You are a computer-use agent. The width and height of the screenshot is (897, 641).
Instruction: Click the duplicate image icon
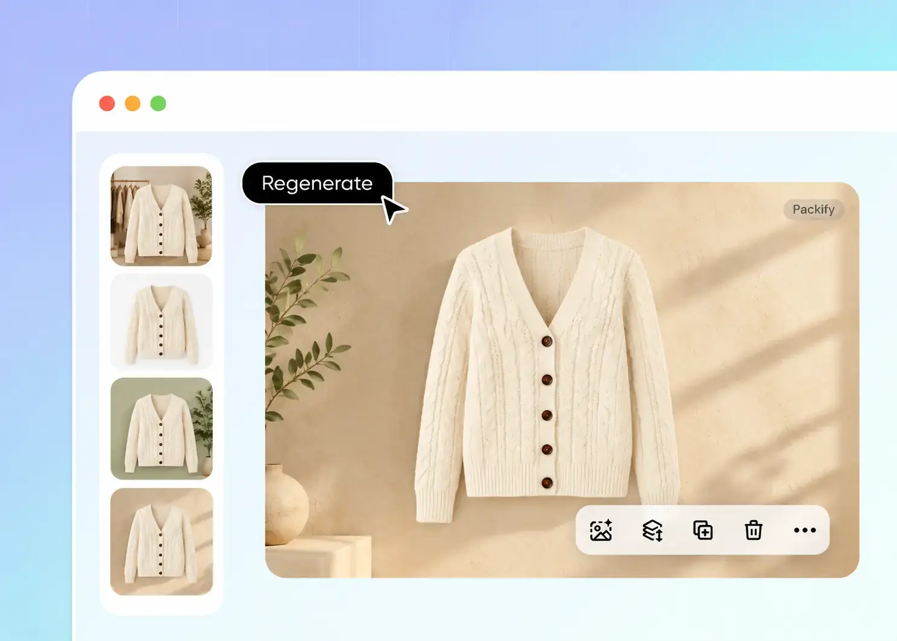click(703, 530)
